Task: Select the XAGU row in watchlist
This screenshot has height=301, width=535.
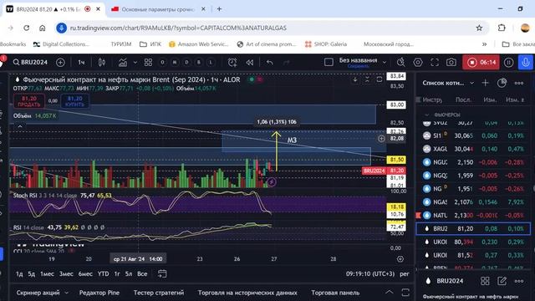Action: tap(473, 149)
